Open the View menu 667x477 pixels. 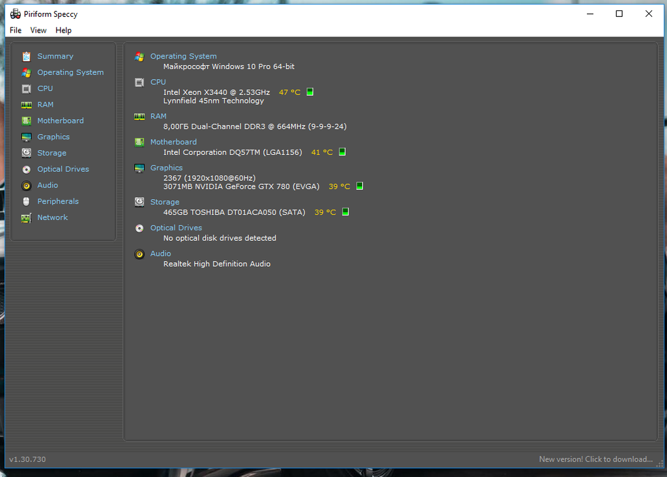coord(38,30)
